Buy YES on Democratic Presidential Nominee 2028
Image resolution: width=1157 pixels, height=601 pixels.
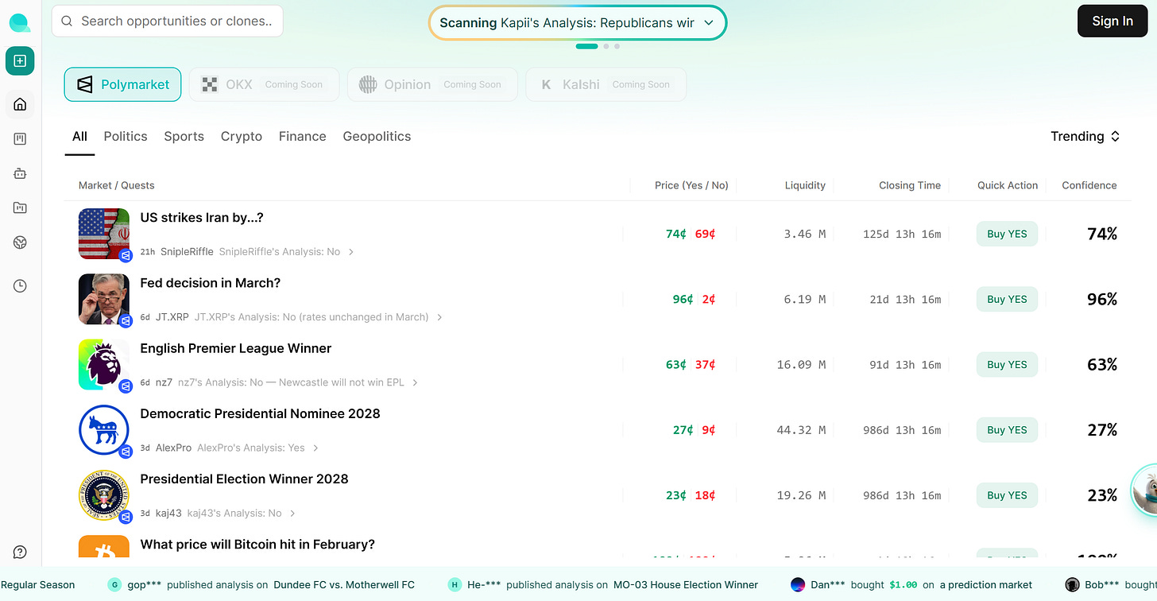click(x=1007, y=430)
